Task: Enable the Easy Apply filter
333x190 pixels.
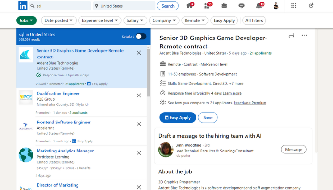Action: click(x=224, y=20)
